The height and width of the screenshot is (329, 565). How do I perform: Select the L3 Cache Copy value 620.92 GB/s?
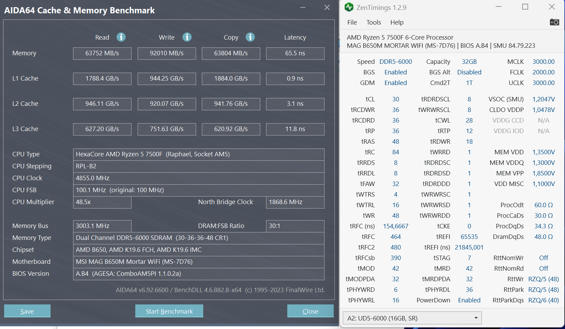(231, 129)
